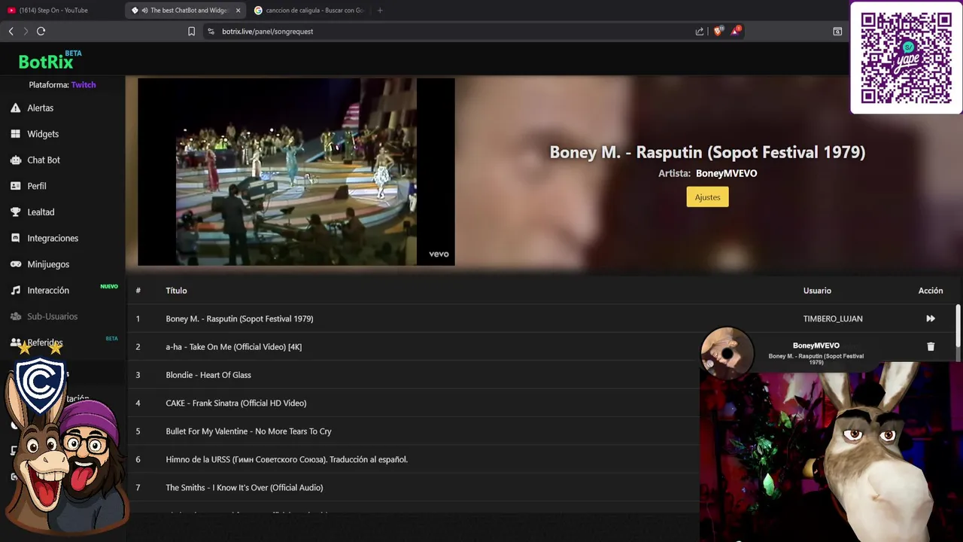Click the Integraciones icon in sidebar
963x542 pixels.
click(x=15, y=238)
